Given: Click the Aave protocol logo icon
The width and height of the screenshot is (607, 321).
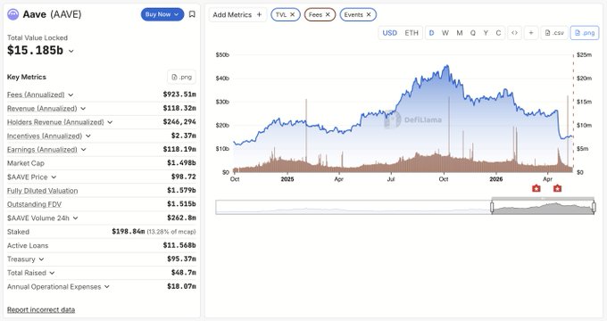Looking at the screenshot, I should pyautogui.click(x=13, y=14).
